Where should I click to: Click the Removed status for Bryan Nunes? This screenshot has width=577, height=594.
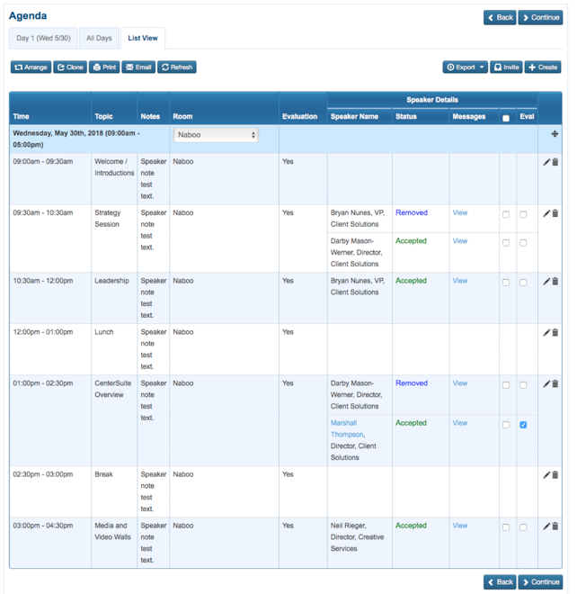tap(412, 212)
